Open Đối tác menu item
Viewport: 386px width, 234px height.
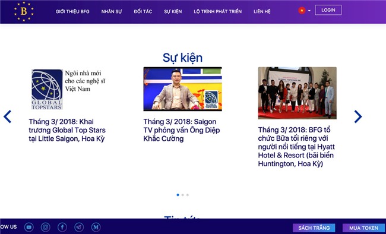(x=143, y=11)
